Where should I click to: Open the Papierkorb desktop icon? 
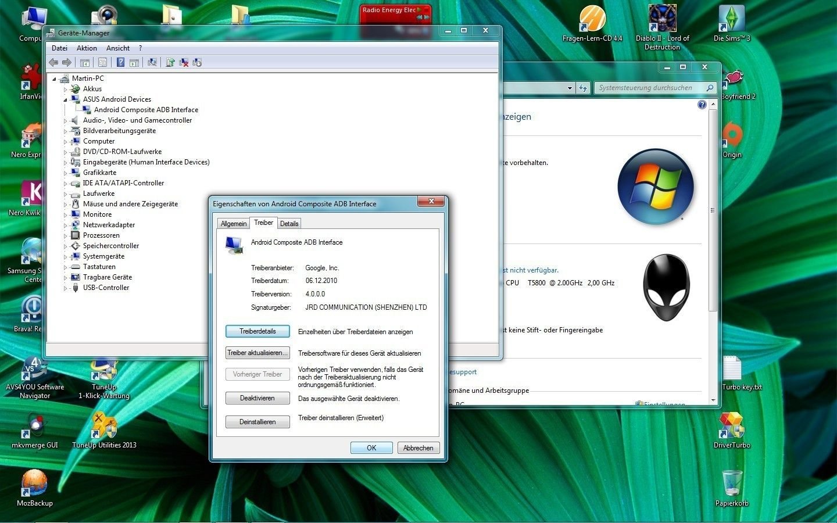click(x=732, y=488)
